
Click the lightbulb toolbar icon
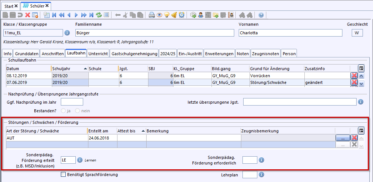coord(167,15)
